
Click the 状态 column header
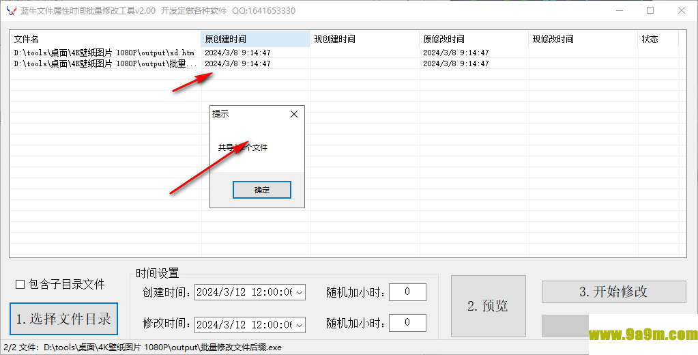658,39
